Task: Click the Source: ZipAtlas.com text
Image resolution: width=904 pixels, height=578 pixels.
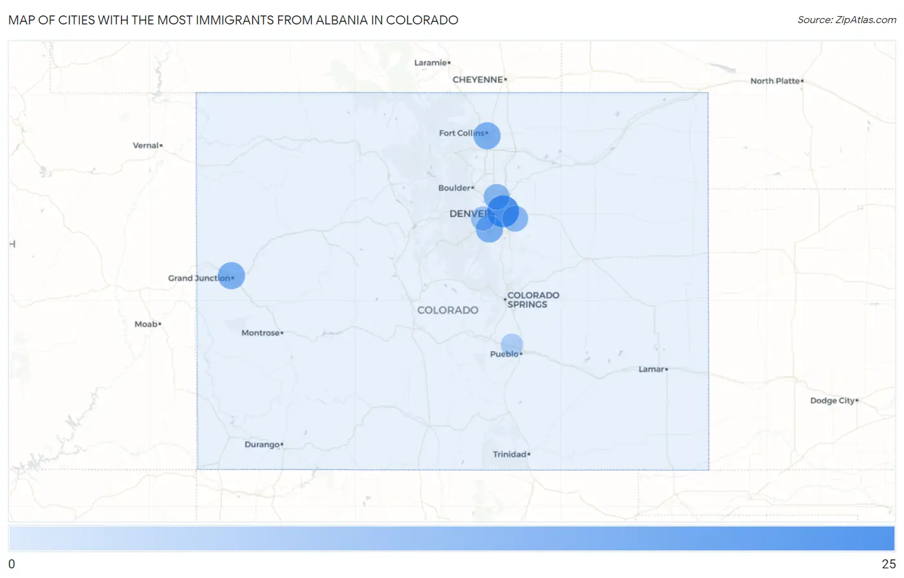Action: tap(847, 20)
